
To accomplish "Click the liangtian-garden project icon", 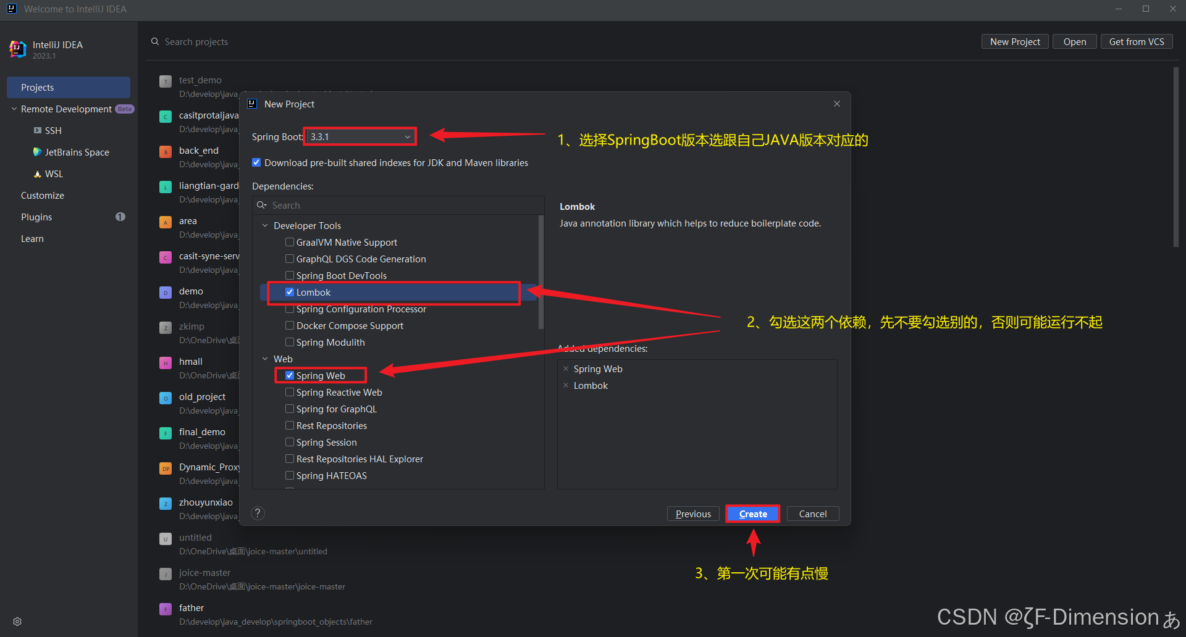I will 166,187.
